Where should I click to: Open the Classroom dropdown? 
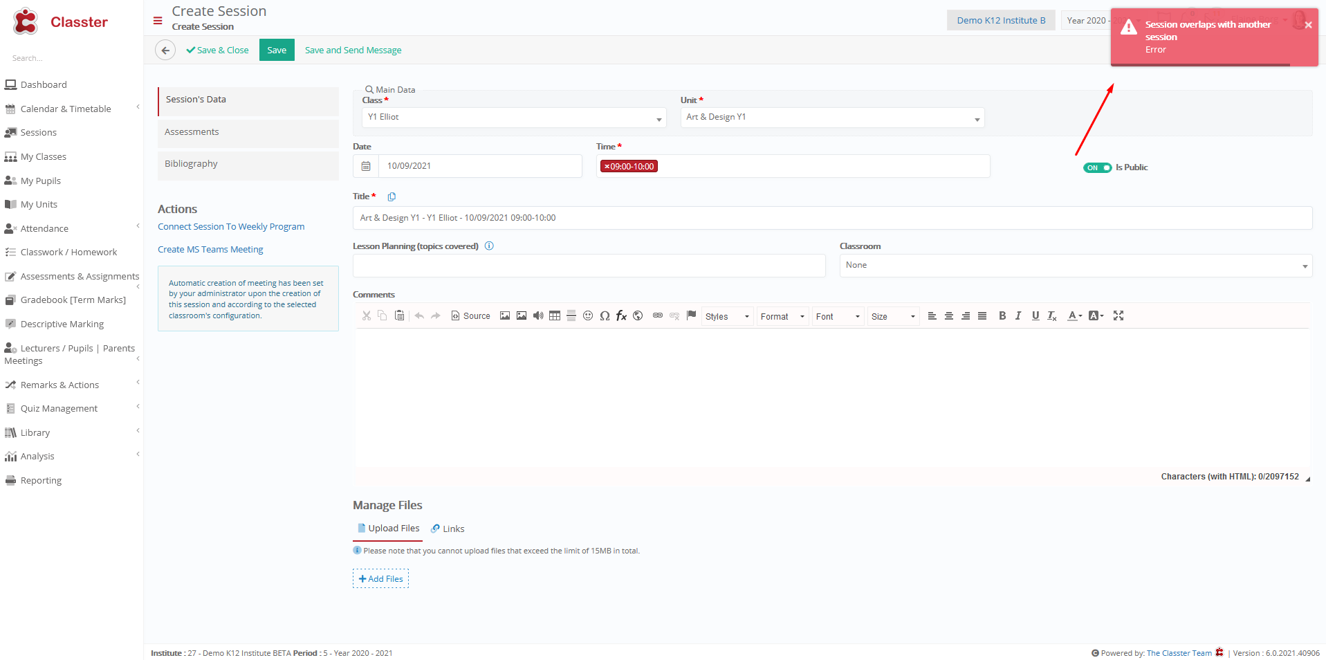[x=1076, y=266]
